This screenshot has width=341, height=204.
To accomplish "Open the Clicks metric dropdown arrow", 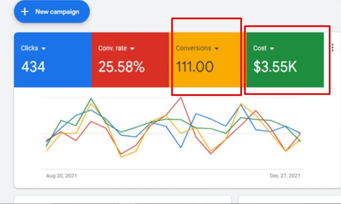I will 43,49.
